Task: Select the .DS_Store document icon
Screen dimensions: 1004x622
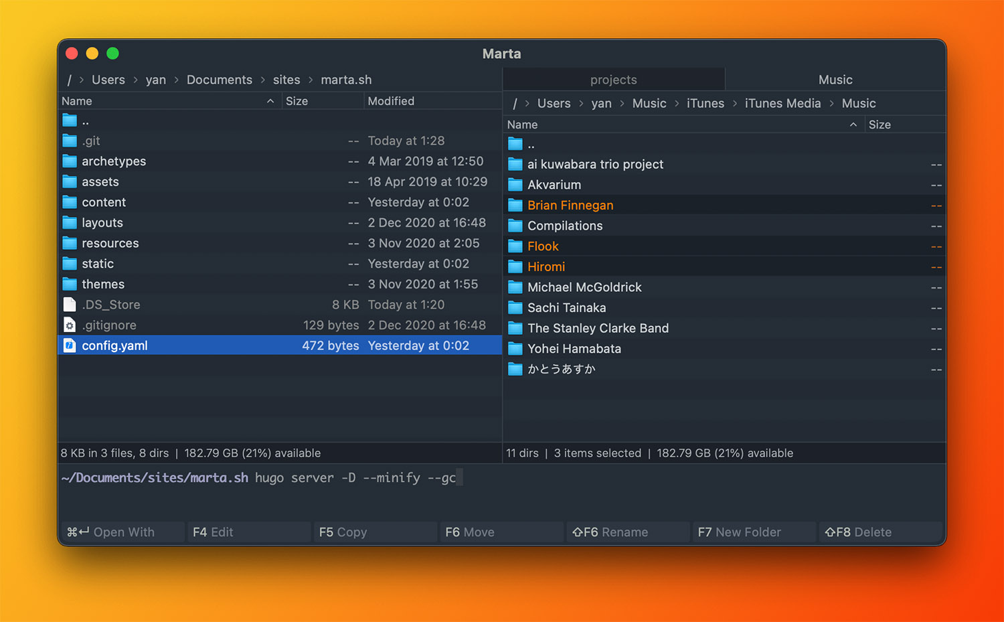Action: tap(70, 305)
